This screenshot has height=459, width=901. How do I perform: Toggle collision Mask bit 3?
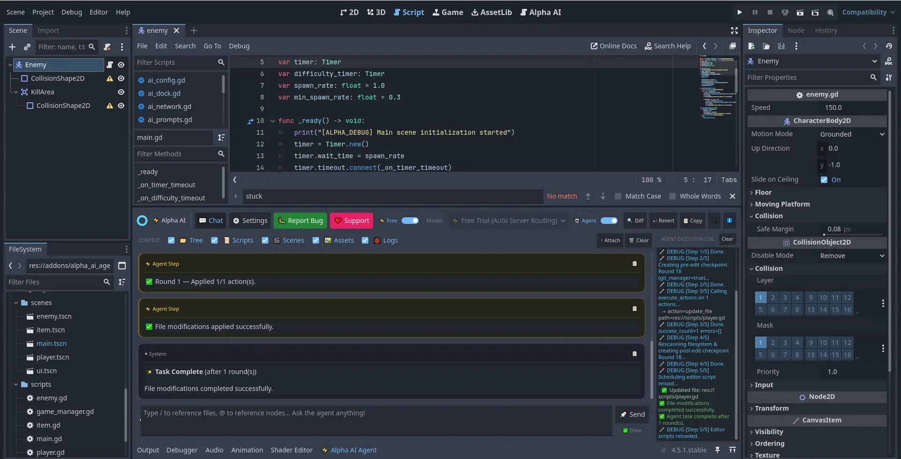point(785,343)
